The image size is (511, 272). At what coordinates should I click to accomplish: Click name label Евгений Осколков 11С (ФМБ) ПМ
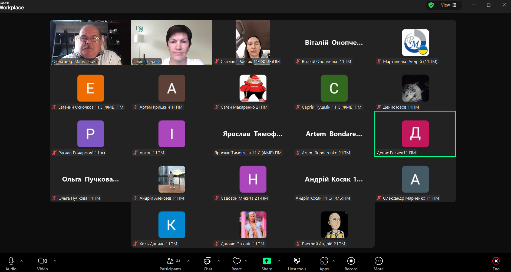91,107
